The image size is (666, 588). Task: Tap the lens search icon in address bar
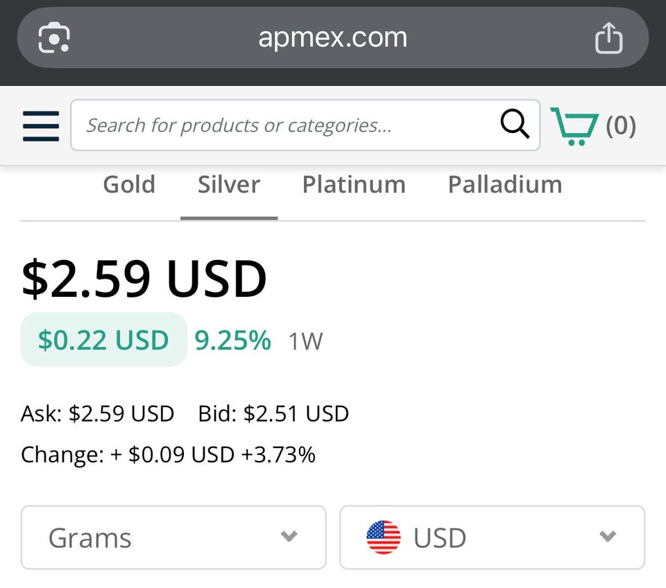(54, 37)
